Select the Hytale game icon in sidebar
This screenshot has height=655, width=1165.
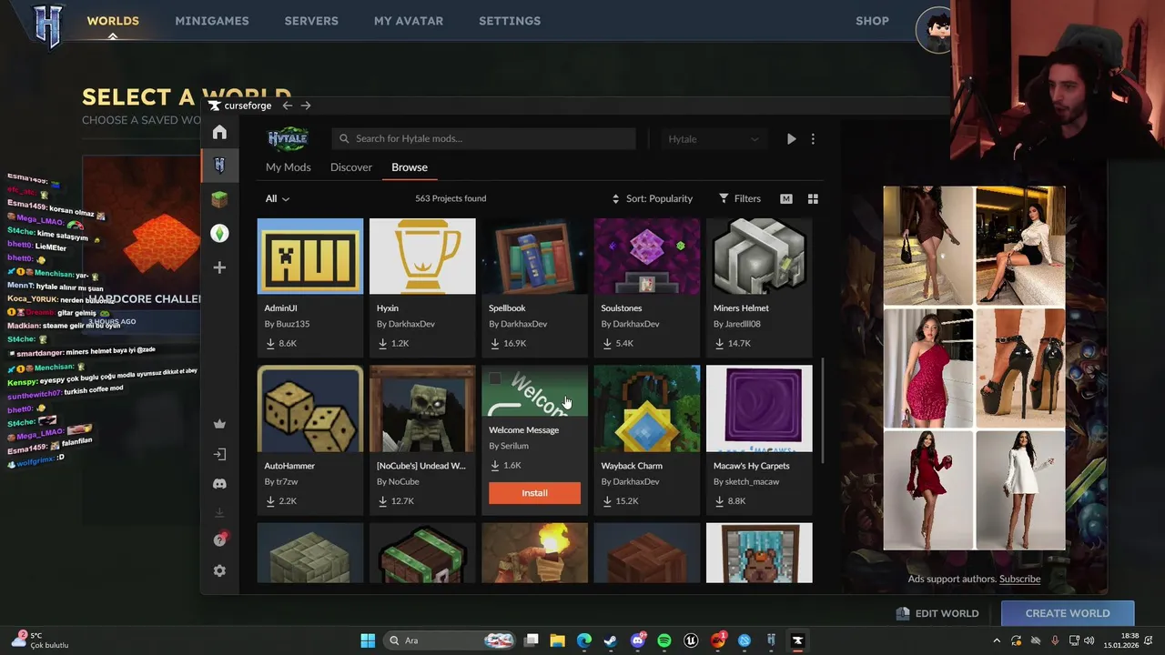[219, 165]
